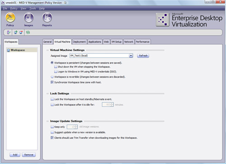
Task: Open the Images module
Action: (28, 20)
